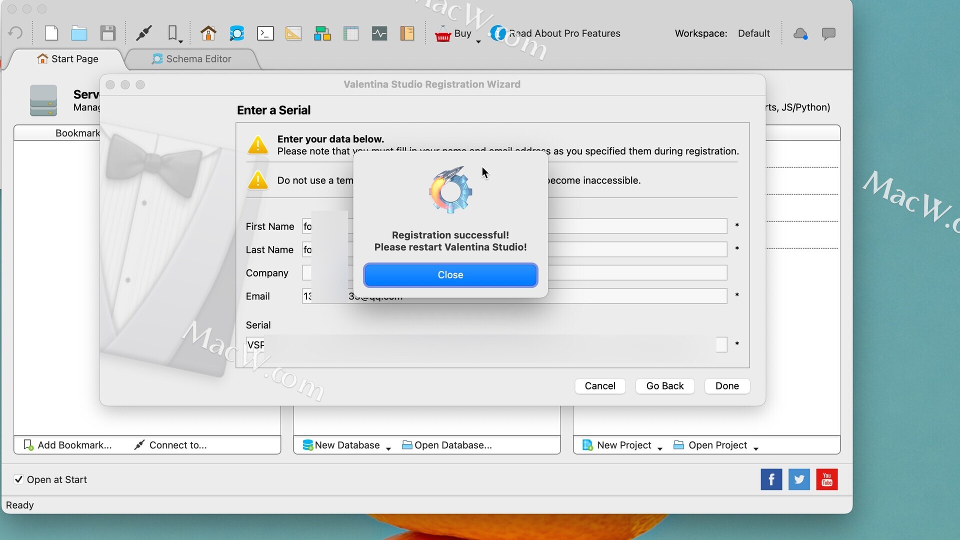Open the ruler design tool icon
This screenshot has height=540, width=960.
click(x=293, y=33)
